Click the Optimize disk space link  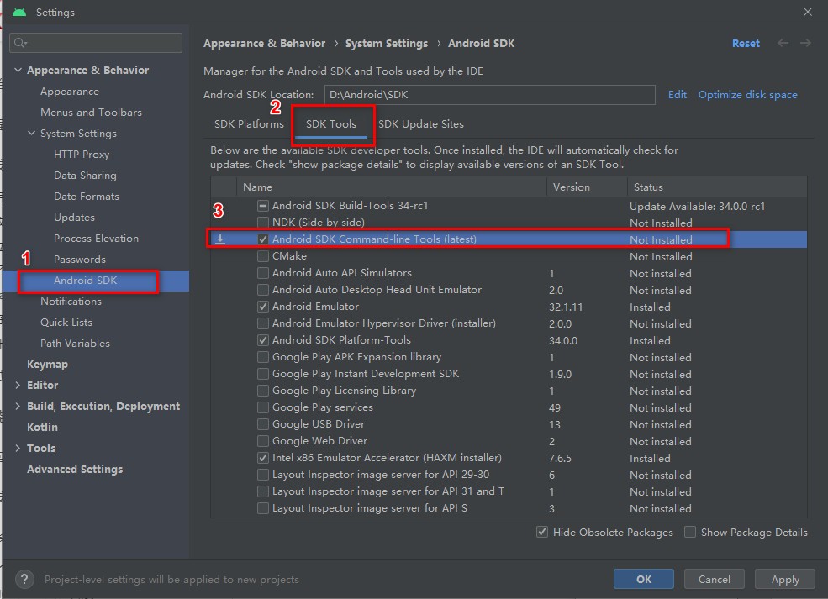747,95
